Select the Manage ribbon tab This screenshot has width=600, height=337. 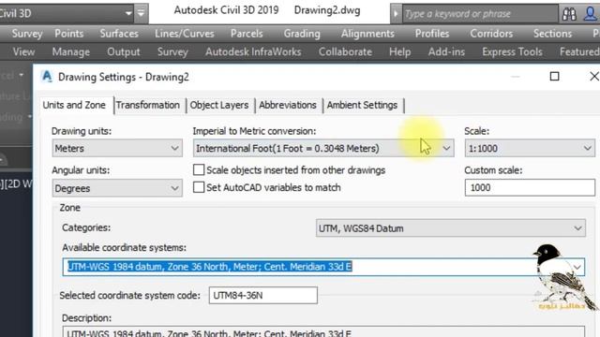pos(71,51)
